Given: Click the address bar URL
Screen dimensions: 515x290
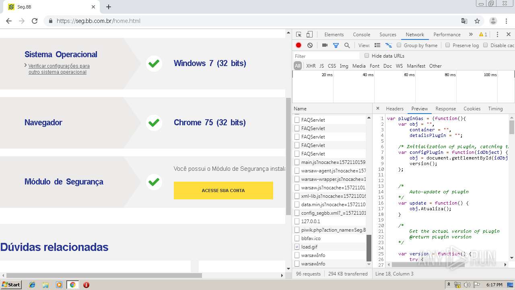Looking at the screenshot, I should [99, 21].
